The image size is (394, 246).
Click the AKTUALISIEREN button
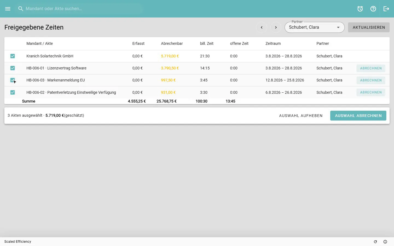coord(369,27)
